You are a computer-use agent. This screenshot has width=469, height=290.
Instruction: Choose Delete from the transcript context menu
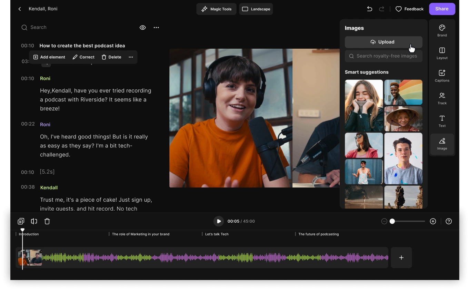[111, 57]
